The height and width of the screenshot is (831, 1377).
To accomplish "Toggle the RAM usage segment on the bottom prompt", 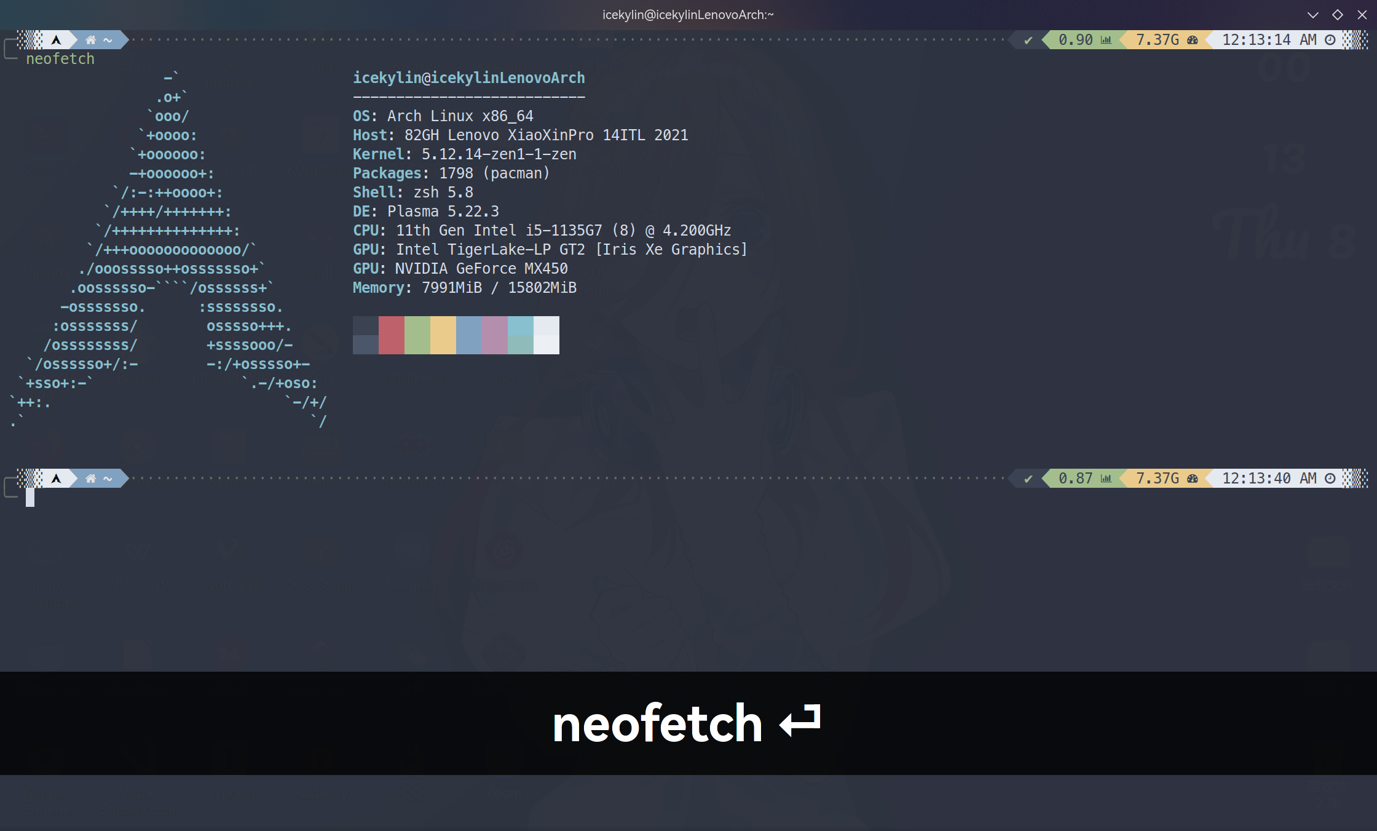I will click(1156, 478).
